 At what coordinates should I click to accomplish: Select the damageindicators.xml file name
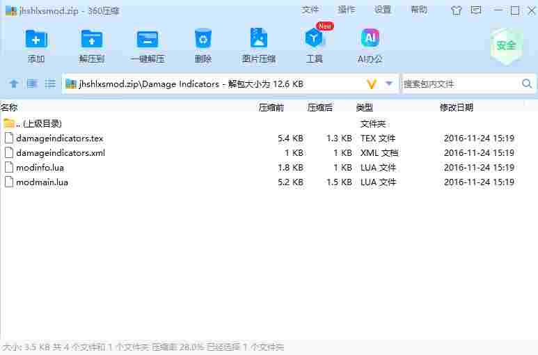click(x=61, y=153)
